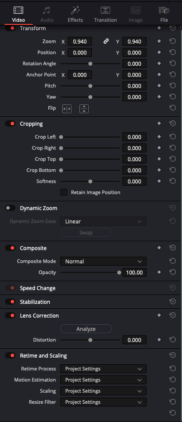The width and height of the screenshot is (182, 422).
Task: Enable the Dynamic Zoom toggle
Action: pos(10,208)
